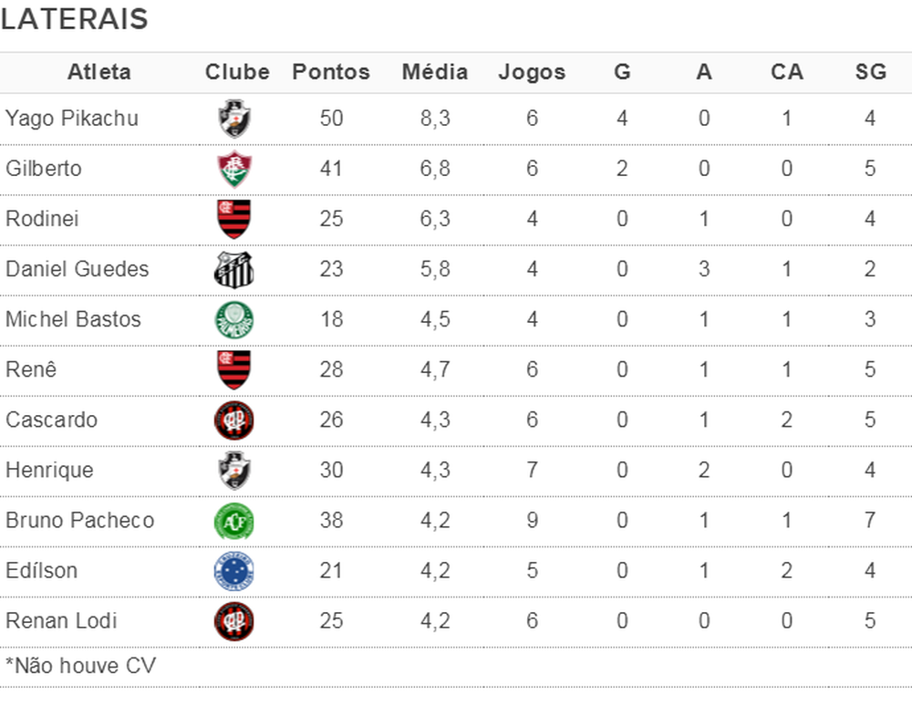Click the Chapecoense crest beside Bruno Pacheco

click(234, 521)
